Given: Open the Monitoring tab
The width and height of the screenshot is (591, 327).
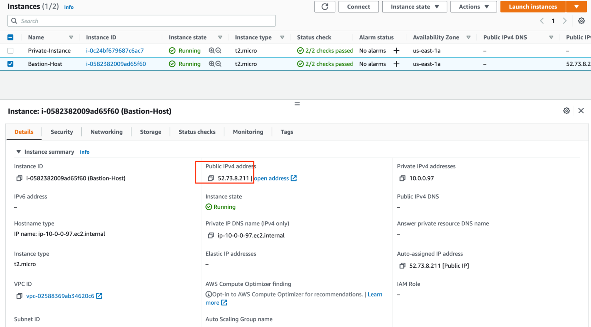Looking at the screenshot, I should coord(248,132).
